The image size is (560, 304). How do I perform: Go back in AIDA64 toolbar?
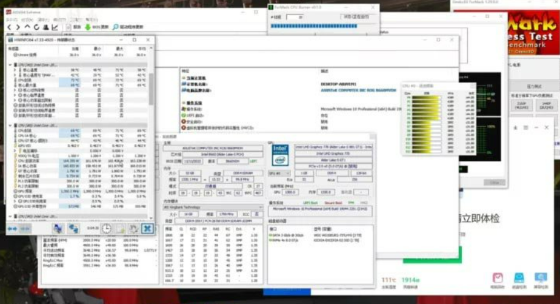click(10, 27)
